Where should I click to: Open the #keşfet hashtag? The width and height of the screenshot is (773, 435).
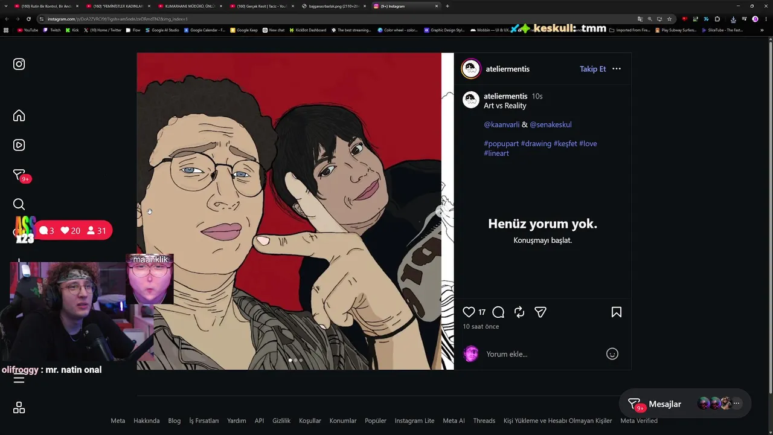(565, 144)
